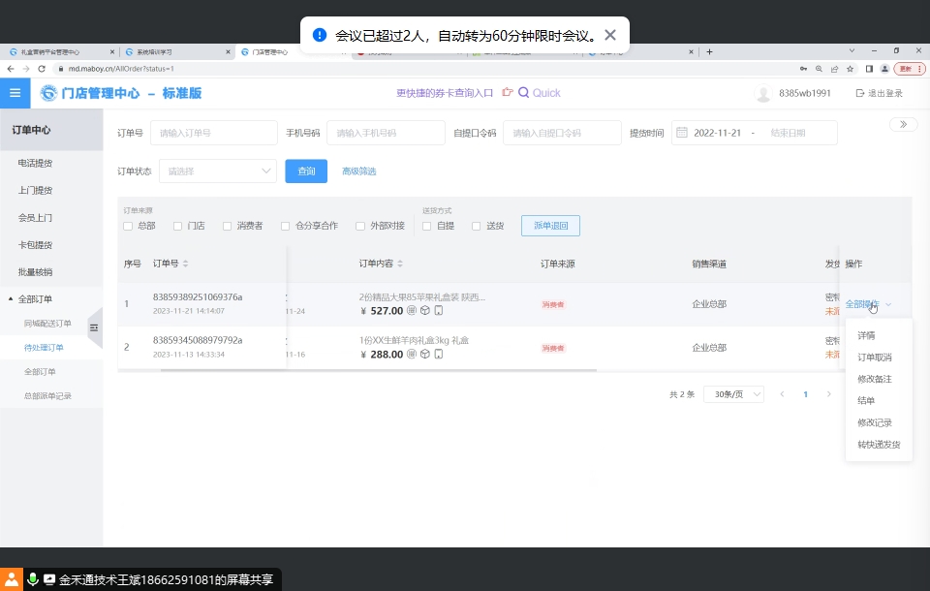Click the Quick search magnifier icon
This screenshot has height=591, width=930.
(x=523, y=93)
